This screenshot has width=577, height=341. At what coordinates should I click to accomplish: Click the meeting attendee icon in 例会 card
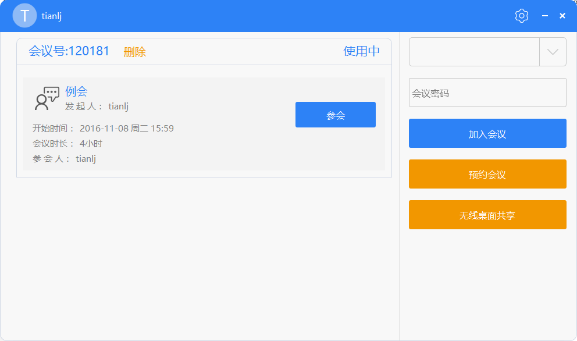[48, 95]
